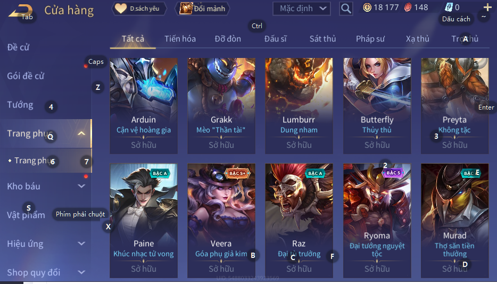Open the search magnifier icon
This screenshot has width=497, height=284.
click(x=346, y=9)
